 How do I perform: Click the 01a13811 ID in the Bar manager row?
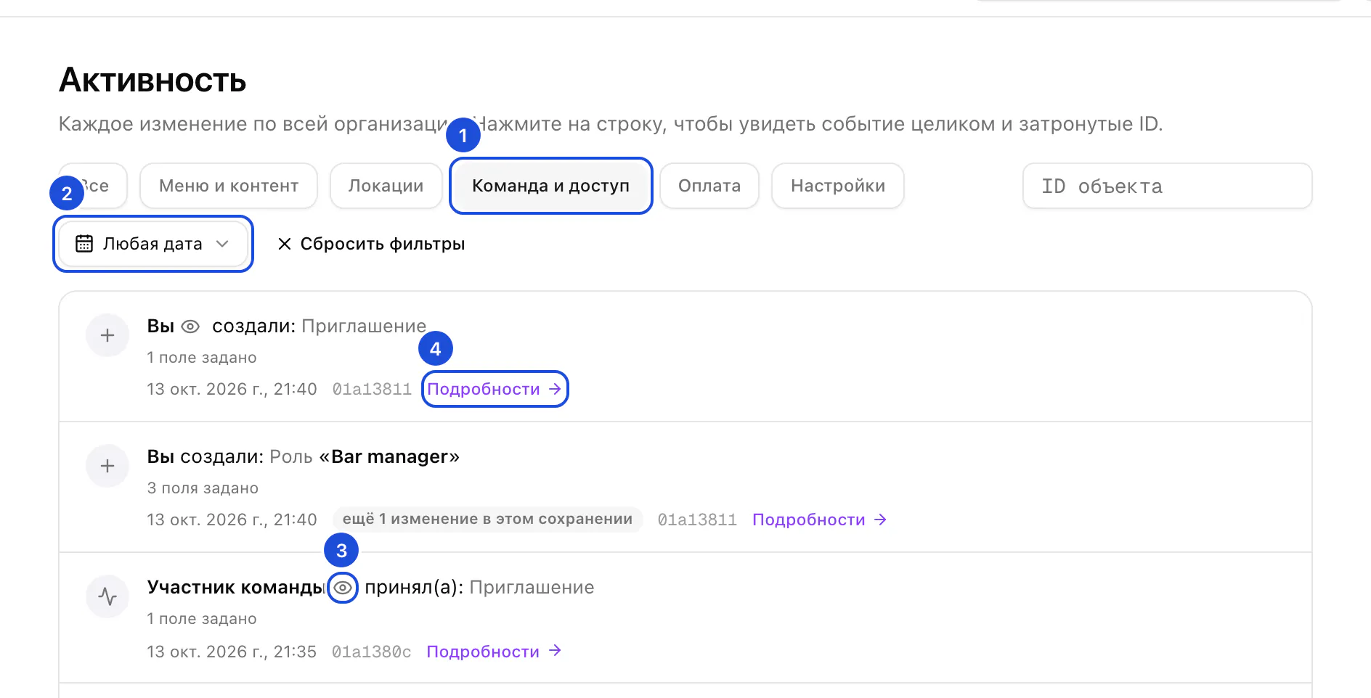click(697, 520)
